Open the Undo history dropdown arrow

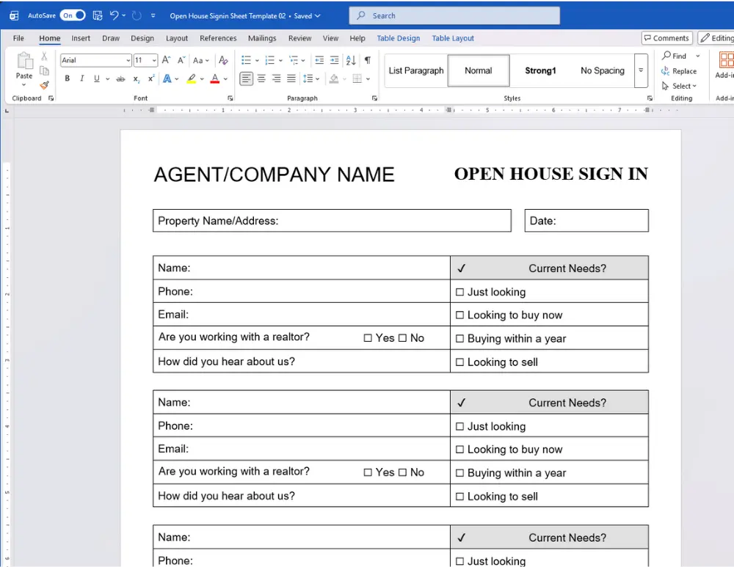point(125,15)
